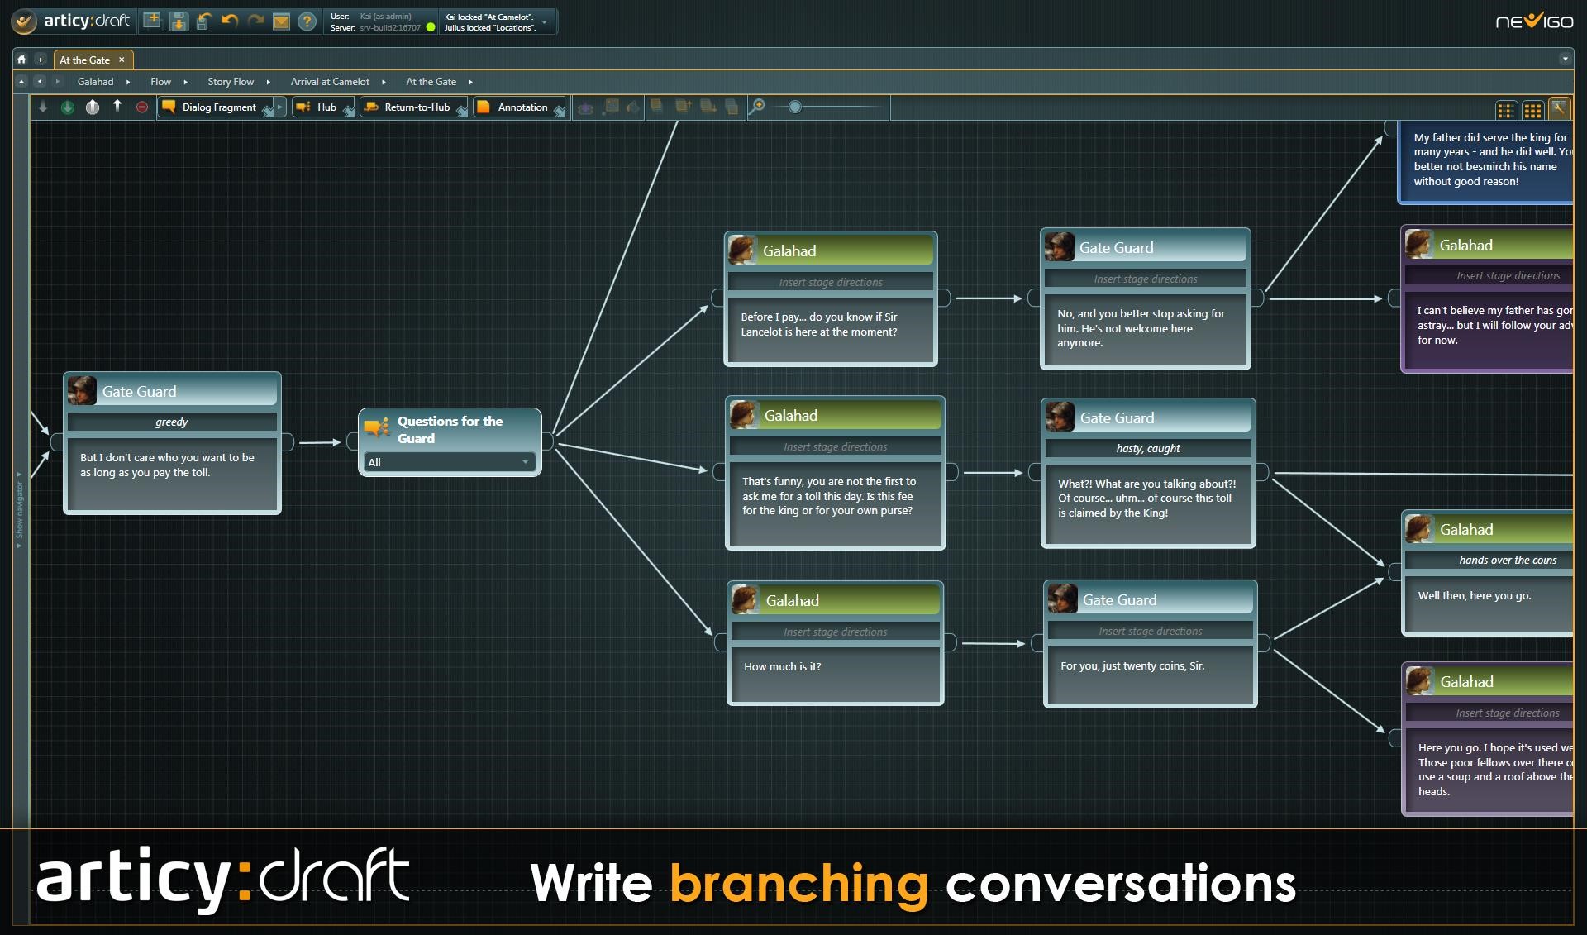Click the red remove circle icon

pos(142,107)
